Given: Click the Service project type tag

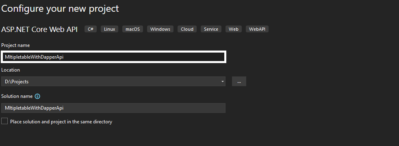Looking at the screenshot, I should click(x=211, y=29).
